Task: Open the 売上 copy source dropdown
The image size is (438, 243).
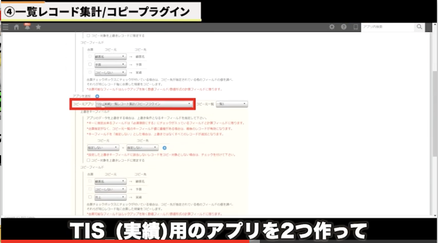Action: point(111,197)
